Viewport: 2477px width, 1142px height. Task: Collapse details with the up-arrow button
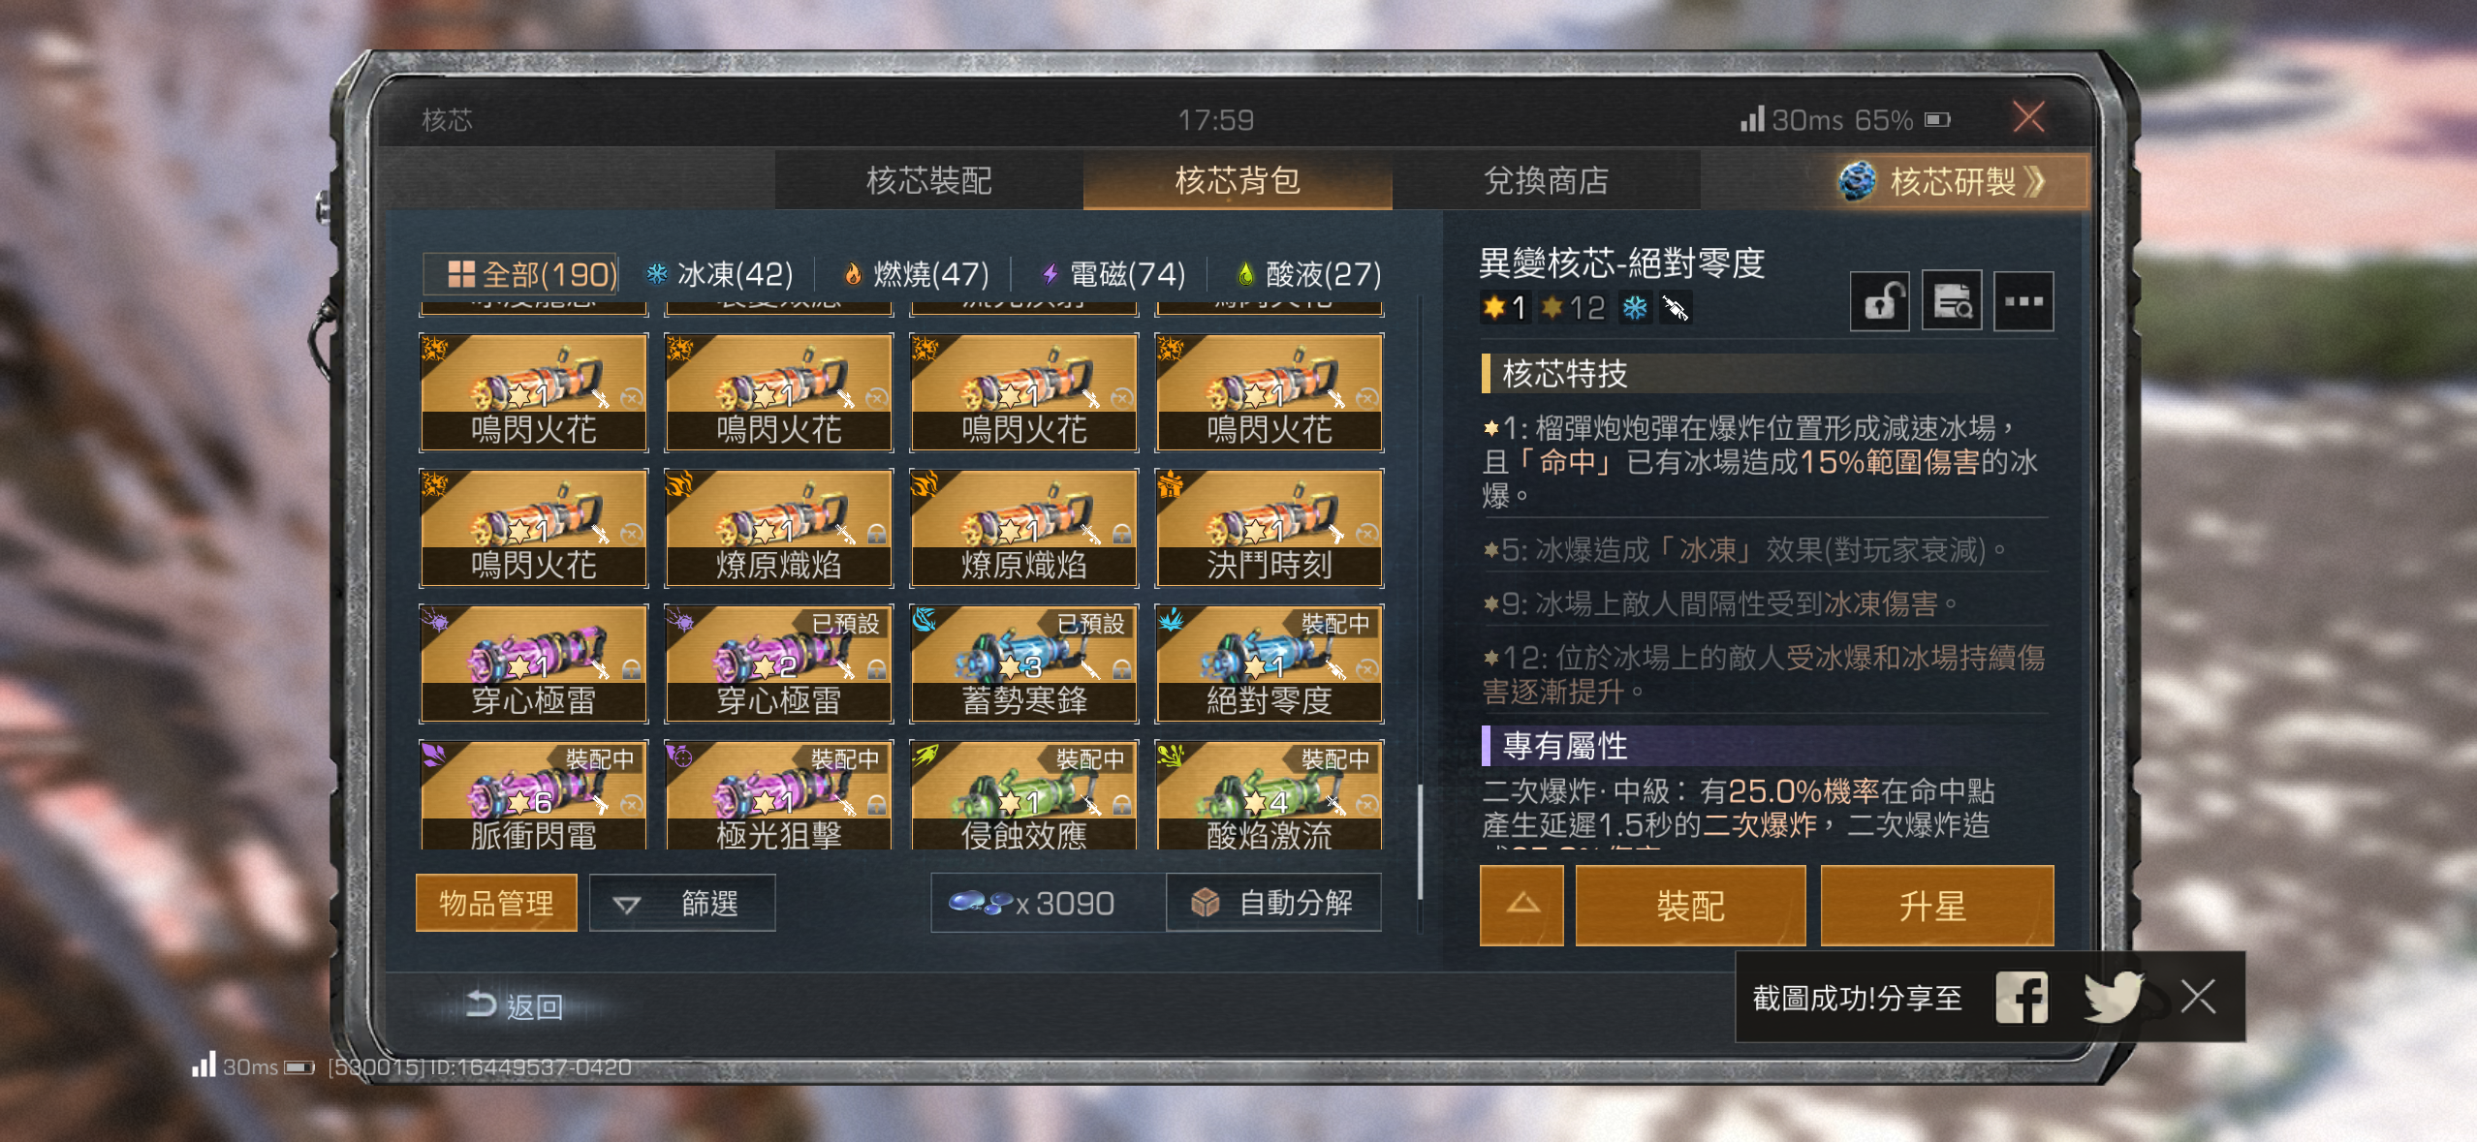(1521, 905)
